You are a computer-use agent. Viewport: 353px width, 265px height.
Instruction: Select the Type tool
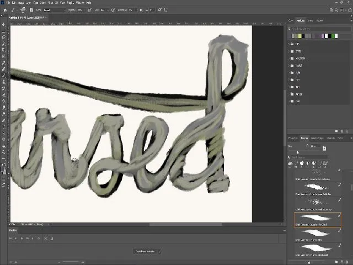(x=4, y=126)
